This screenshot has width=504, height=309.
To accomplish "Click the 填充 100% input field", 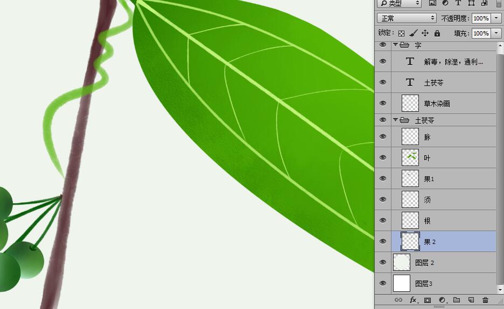I will pyautogui.click(x=481, y=33).
